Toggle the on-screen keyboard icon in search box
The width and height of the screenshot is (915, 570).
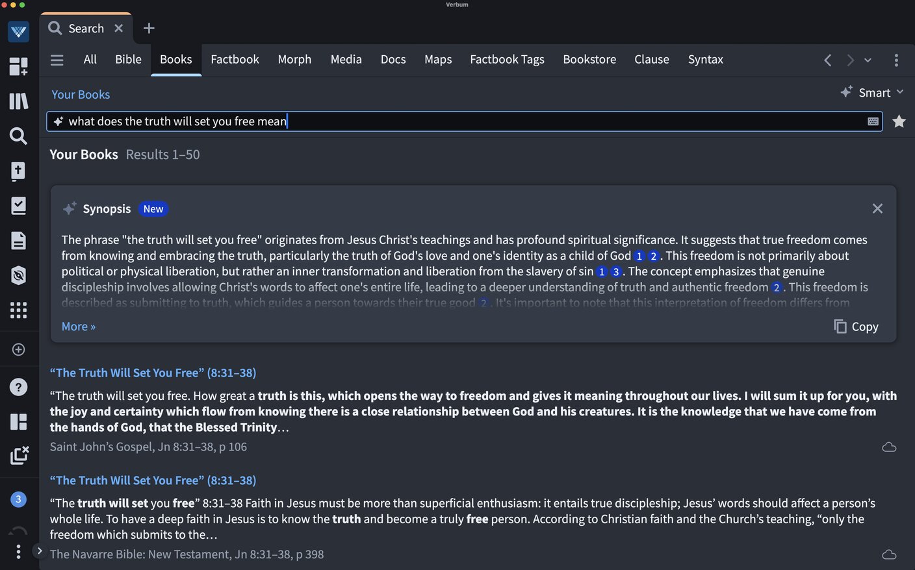[x=873, y=121]
